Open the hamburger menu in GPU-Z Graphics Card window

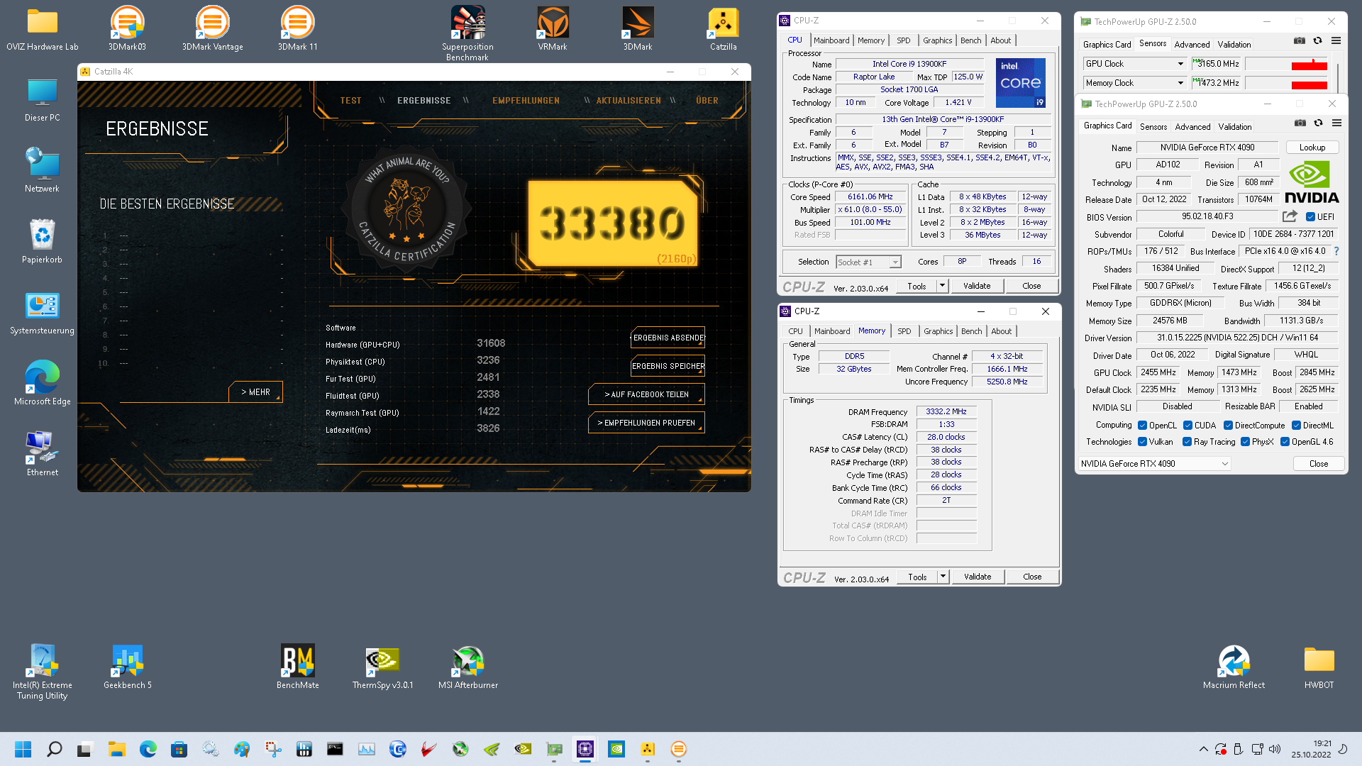pos(1336,123)
